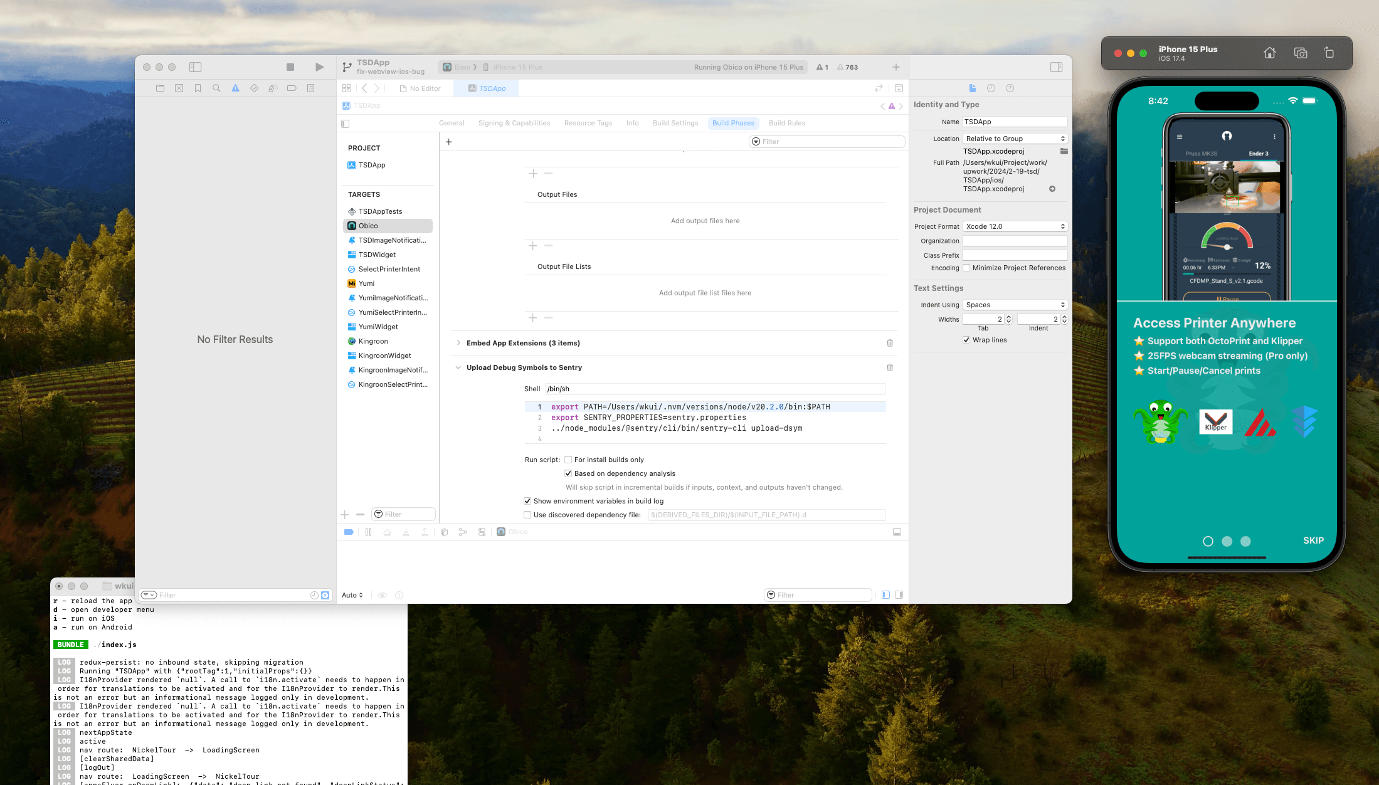Toggle Based on dependency analysis checkbox

[568, 473]
